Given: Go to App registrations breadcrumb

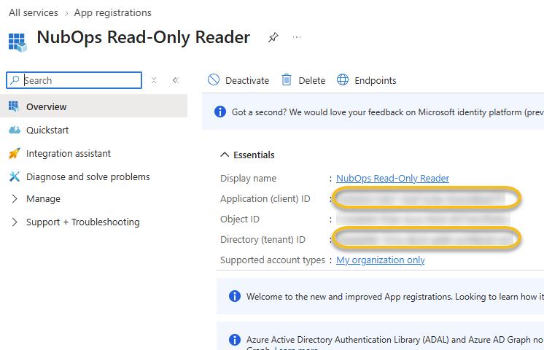Looking at the screenshot, I should click(113, 12).
